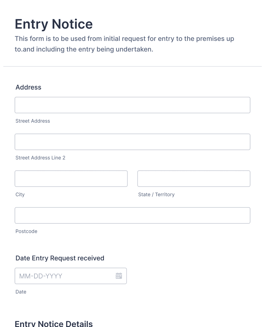
Task: Click the State / Territory input box
Action: coord(194,178)
